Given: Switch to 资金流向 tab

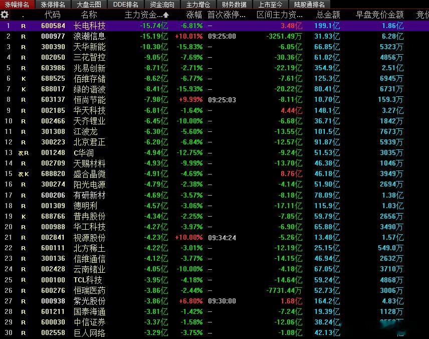Looking at the screenshot, I should coord(162,5).
